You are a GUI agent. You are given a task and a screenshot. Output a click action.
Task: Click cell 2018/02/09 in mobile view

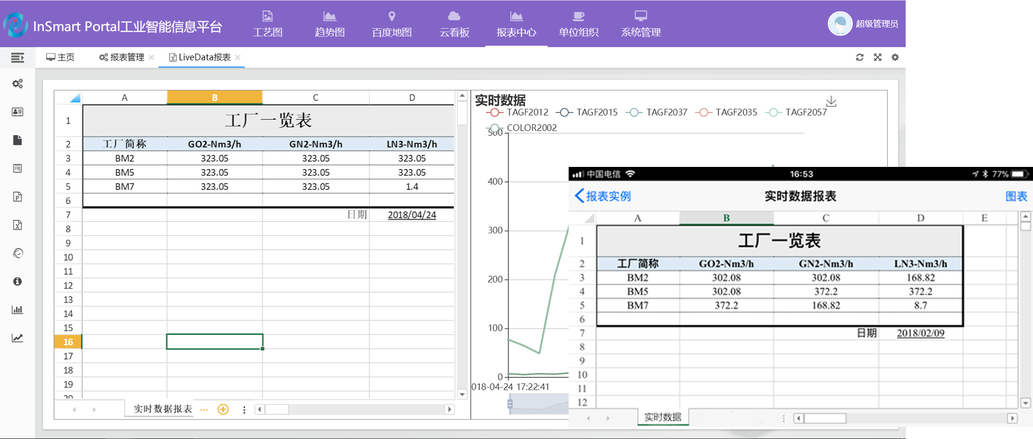920,333
